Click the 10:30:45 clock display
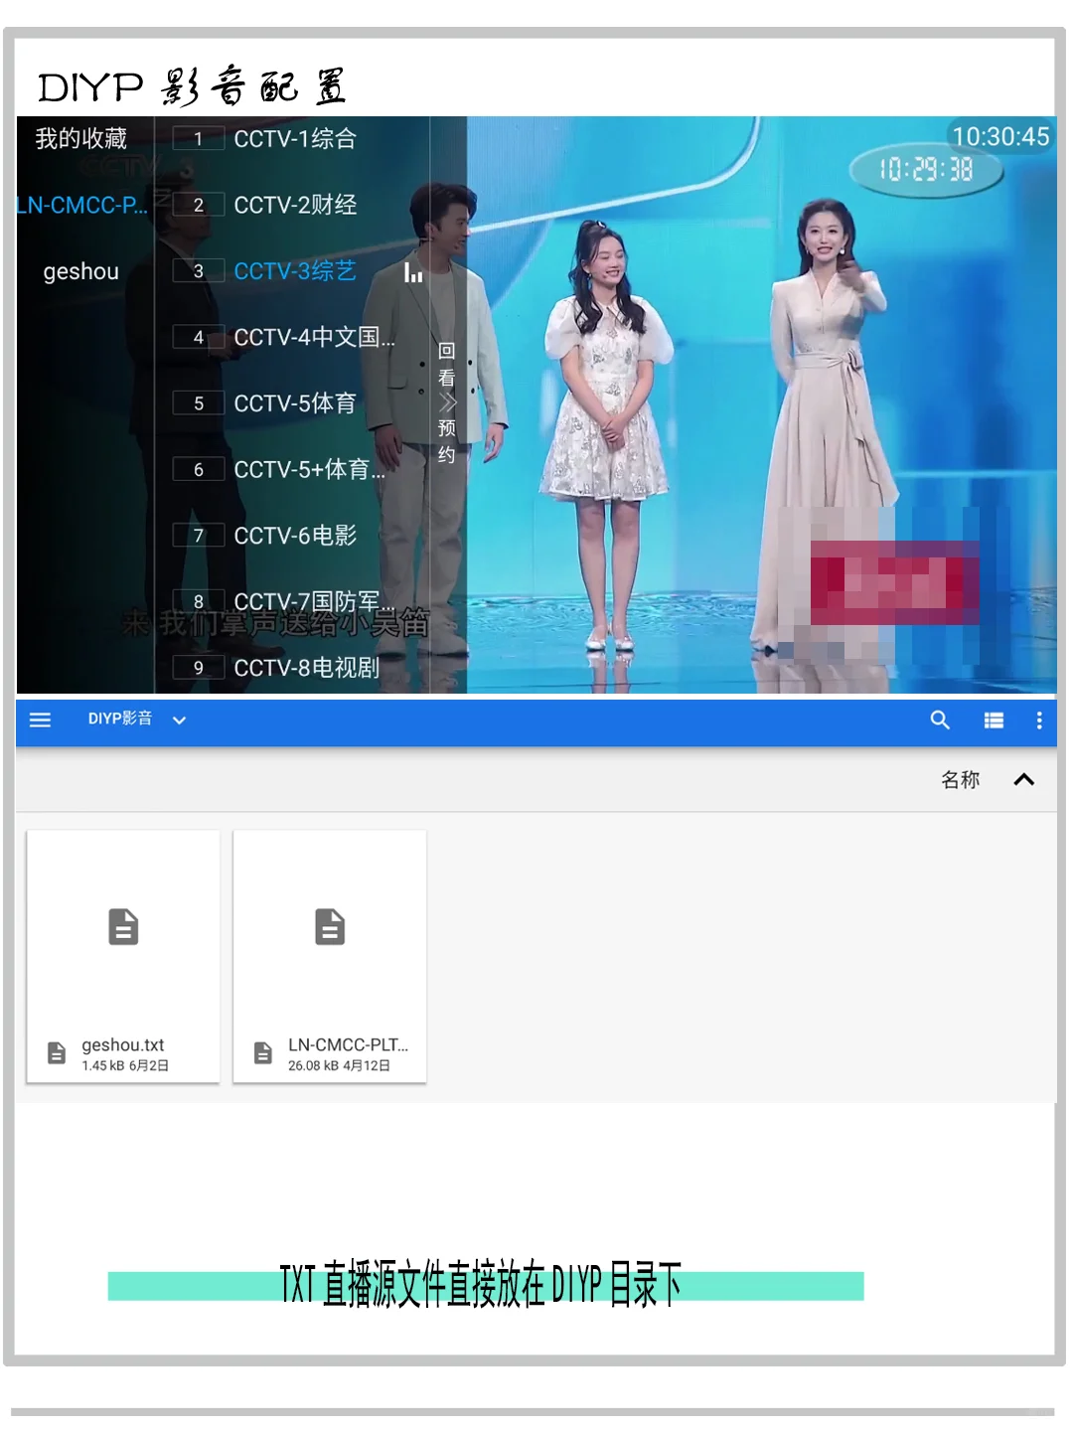 click(1000, 136)
